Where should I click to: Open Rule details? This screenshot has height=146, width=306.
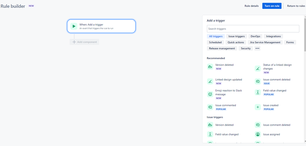pos(251,6)
